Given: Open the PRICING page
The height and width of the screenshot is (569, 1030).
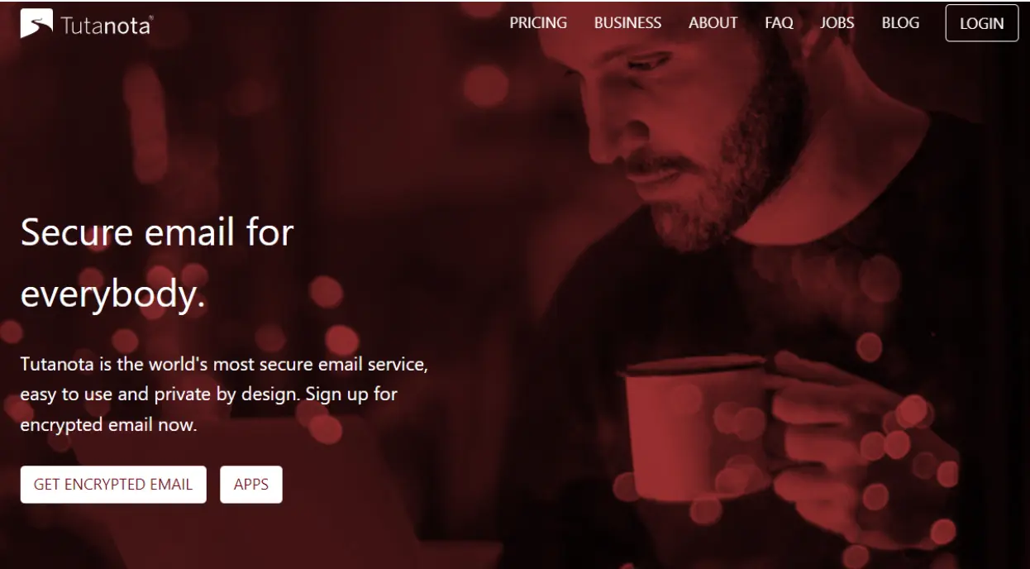Looking at the screenshot, I should click(538, 23).
